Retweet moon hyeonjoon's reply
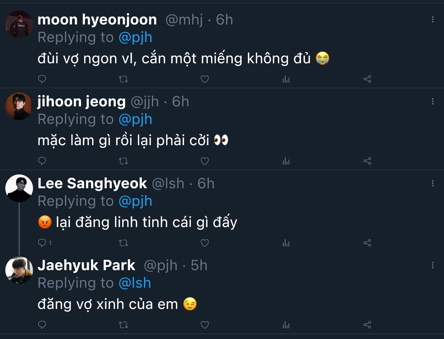The height and width of the screenshot is (339, 444). click(x=123, y=79)
